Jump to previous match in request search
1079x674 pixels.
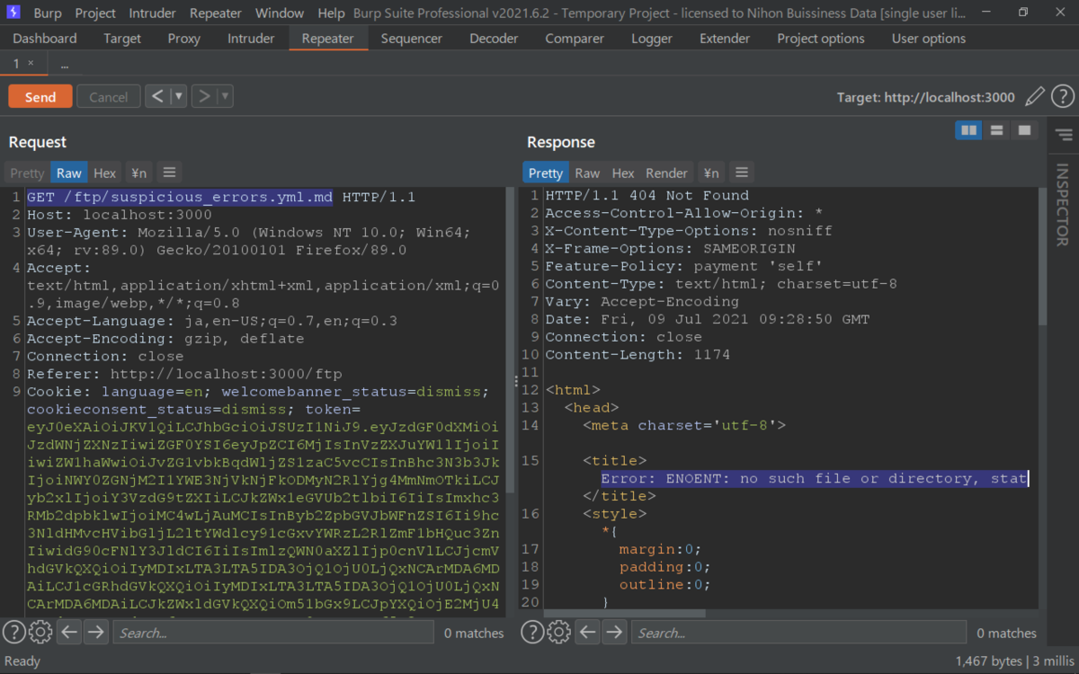69,632
